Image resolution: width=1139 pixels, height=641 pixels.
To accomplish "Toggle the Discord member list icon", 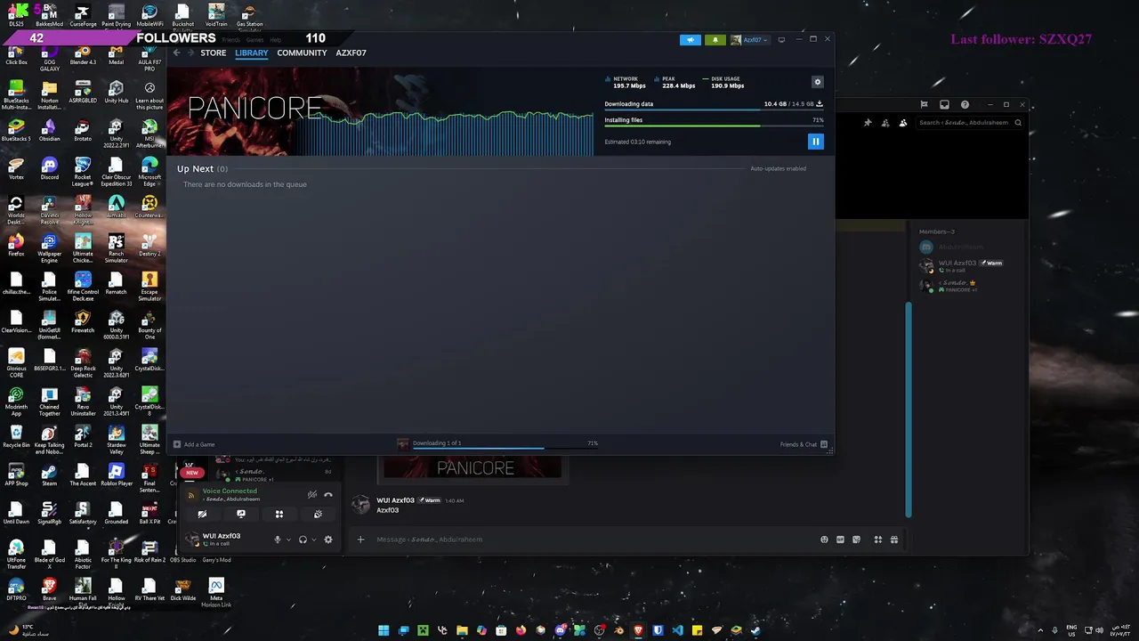I will click(902, 123).
